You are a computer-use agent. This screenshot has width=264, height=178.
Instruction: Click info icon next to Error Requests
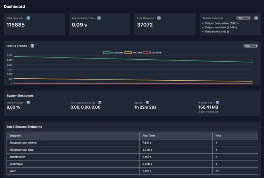(159, 18)
